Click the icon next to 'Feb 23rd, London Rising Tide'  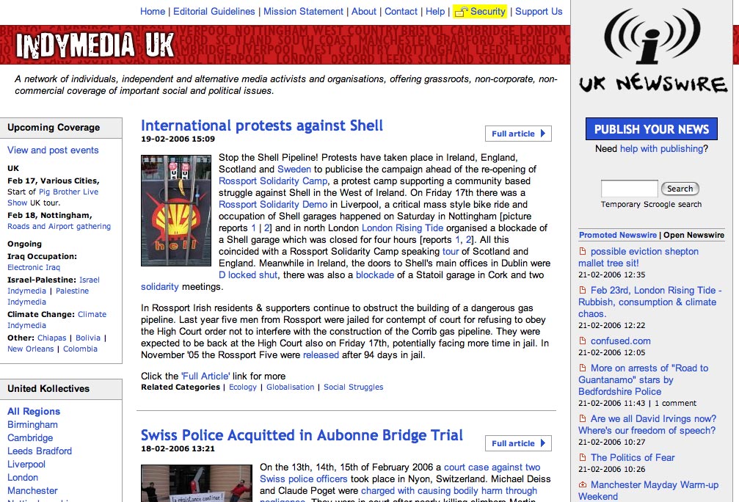583,291
